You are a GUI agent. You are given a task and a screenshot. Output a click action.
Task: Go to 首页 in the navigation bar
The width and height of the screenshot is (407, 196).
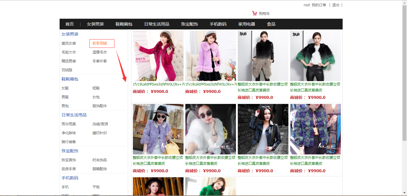[x=70, y=24]
